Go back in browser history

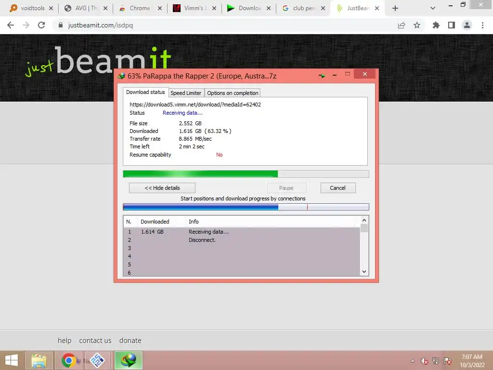pos(11,25)
